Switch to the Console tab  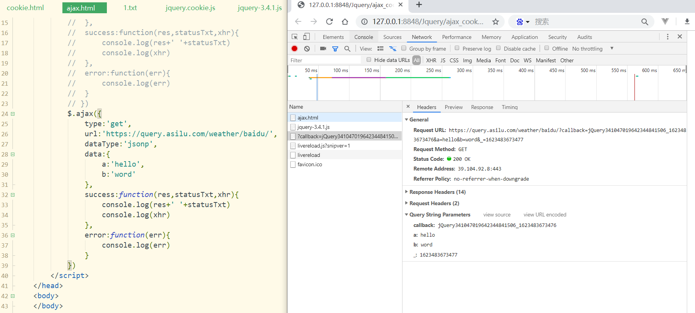[364, 37]
